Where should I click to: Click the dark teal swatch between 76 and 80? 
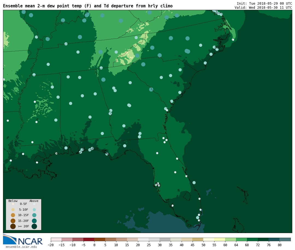click(x=274, y=239)
